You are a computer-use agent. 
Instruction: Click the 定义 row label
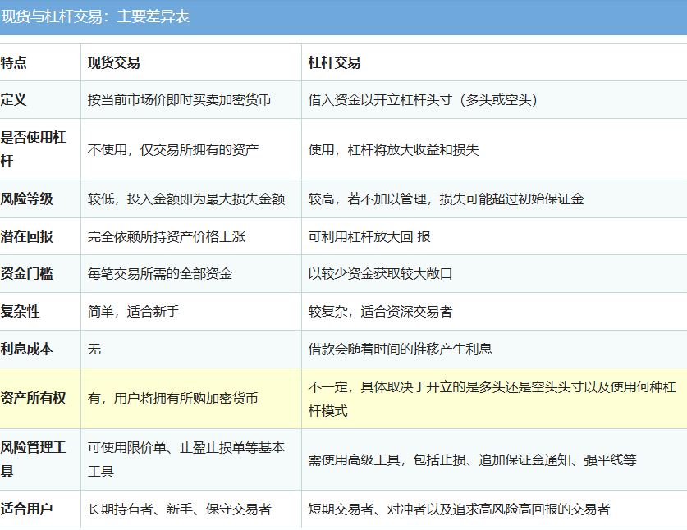click(13, 99)
